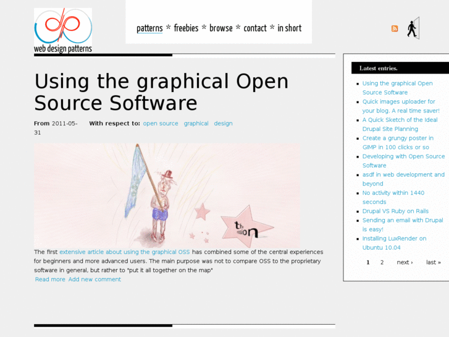Go to pager page 2
The width and height of the screenshot is (449, 337).
[382, 262]
